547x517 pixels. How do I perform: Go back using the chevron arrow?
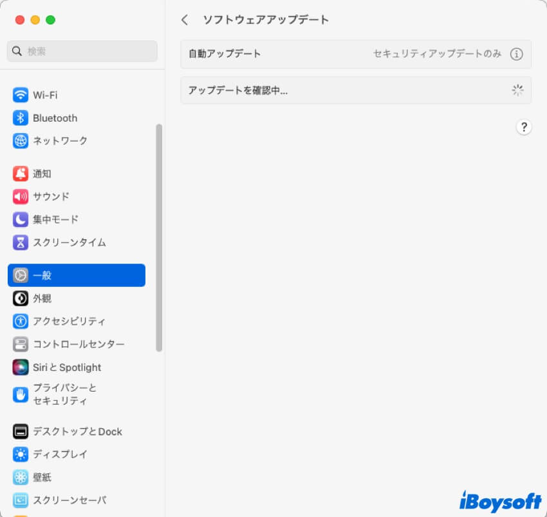pyautogui.click(x=185, y=20)
